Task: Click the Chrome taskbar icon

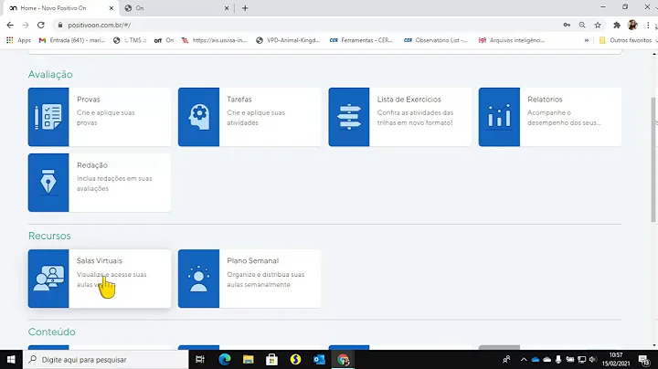Action: (343, 359)
